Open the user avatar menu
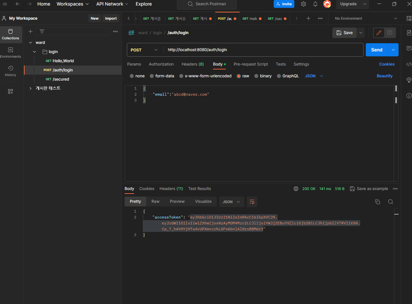 [x=327, y=4]
